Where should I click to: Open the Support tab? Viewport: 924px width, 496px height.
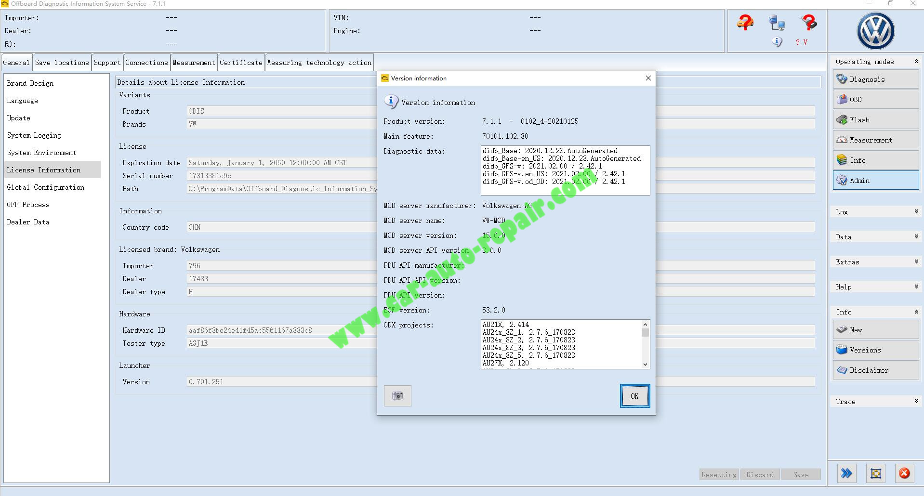(x=107, y=63)
